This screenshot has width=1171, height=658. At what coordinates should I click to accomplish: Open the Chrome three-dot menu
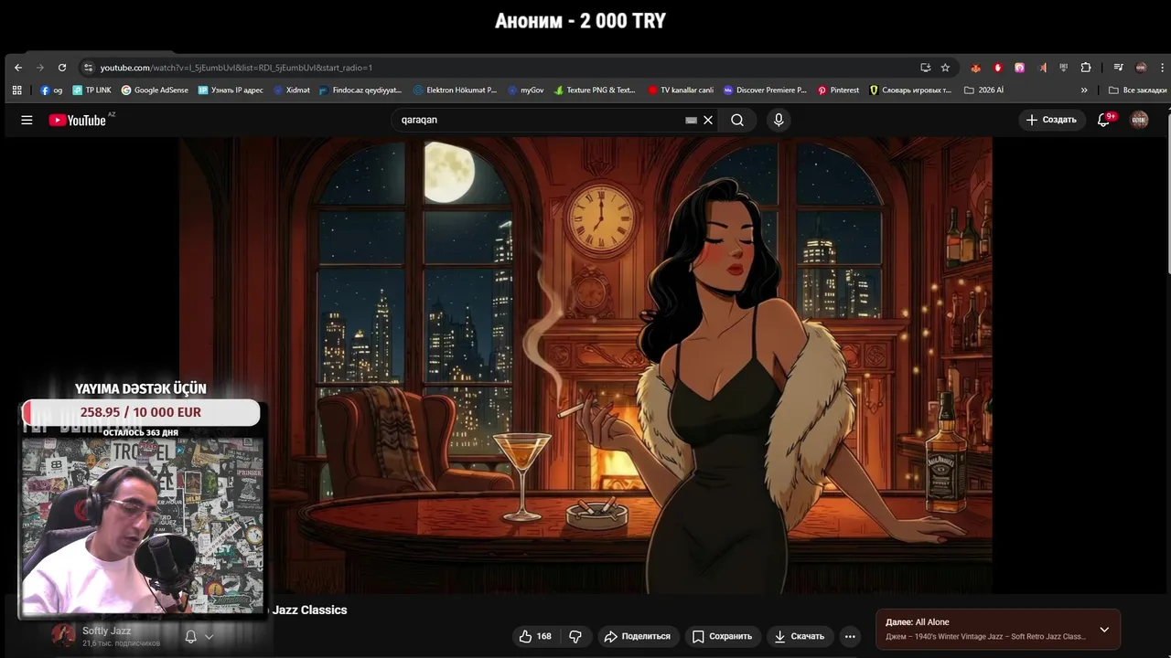[x=1162, y=68]
